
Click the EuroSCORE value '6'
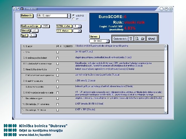coord(125,17)
